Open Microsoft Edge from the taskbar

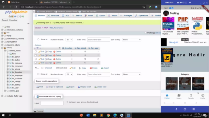[x=115, y=115]
